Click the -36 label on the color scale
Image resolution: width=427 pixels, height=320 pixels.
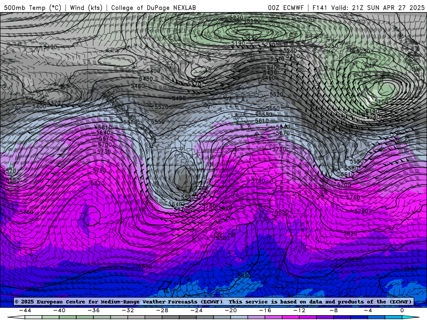pos(94,310)
